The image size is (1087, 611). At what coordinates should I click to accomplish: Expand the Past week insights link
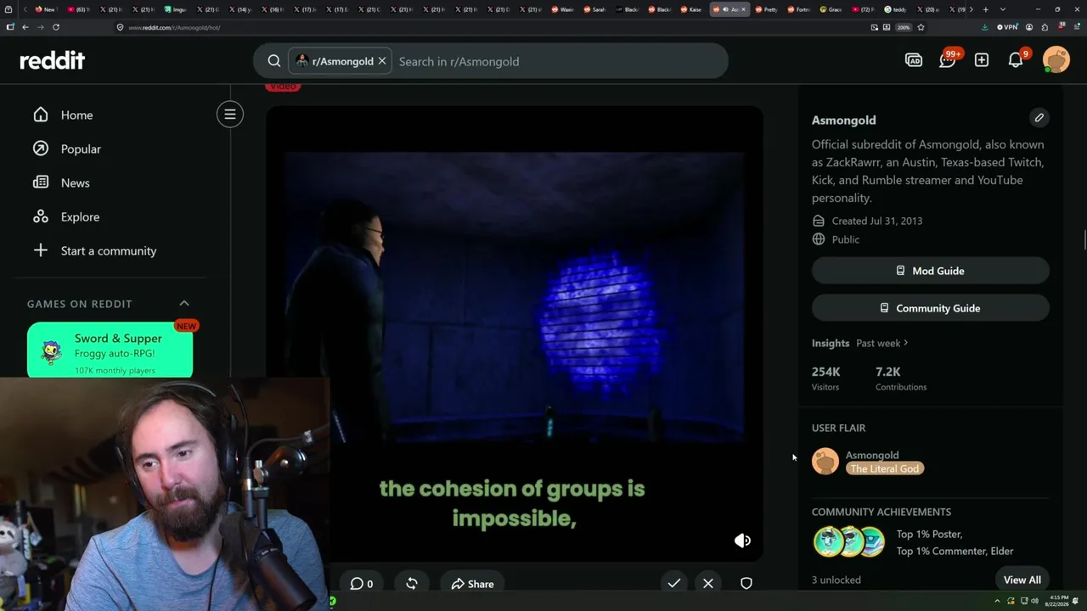882,343
